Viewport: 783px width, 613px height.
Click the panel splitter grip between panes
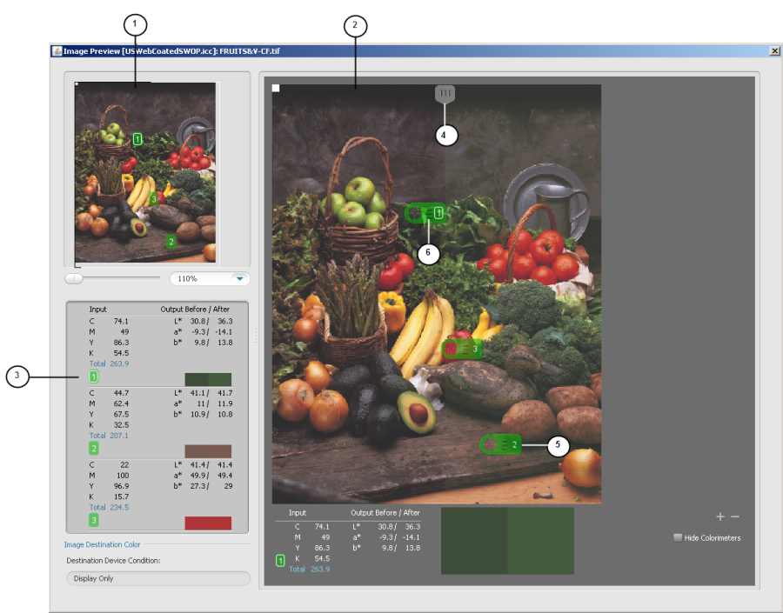255,335
